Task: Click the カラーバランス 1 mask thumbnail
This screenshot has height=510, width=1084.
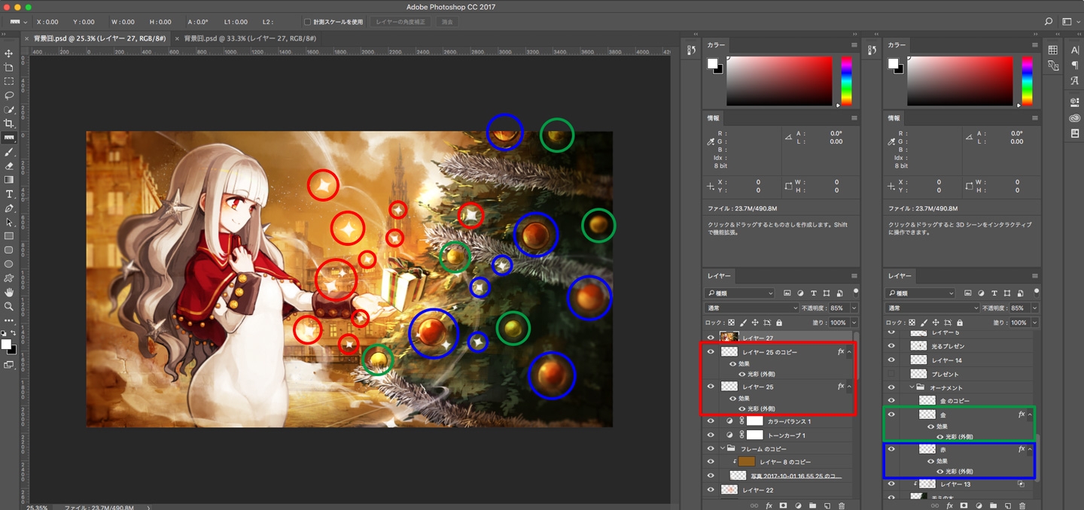Action: (x=754, y=421)
